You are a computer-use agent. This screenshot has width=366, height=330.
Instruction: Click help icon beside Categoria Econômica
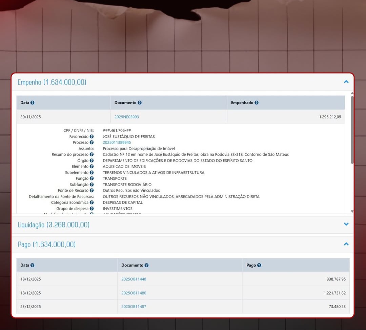click(x=91, y=202)
